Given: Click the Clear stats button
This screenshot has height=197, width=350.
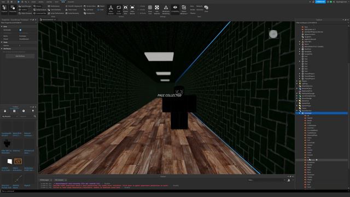Looking at the screenshot, I should pyautogui.click(x=206, y=9).
